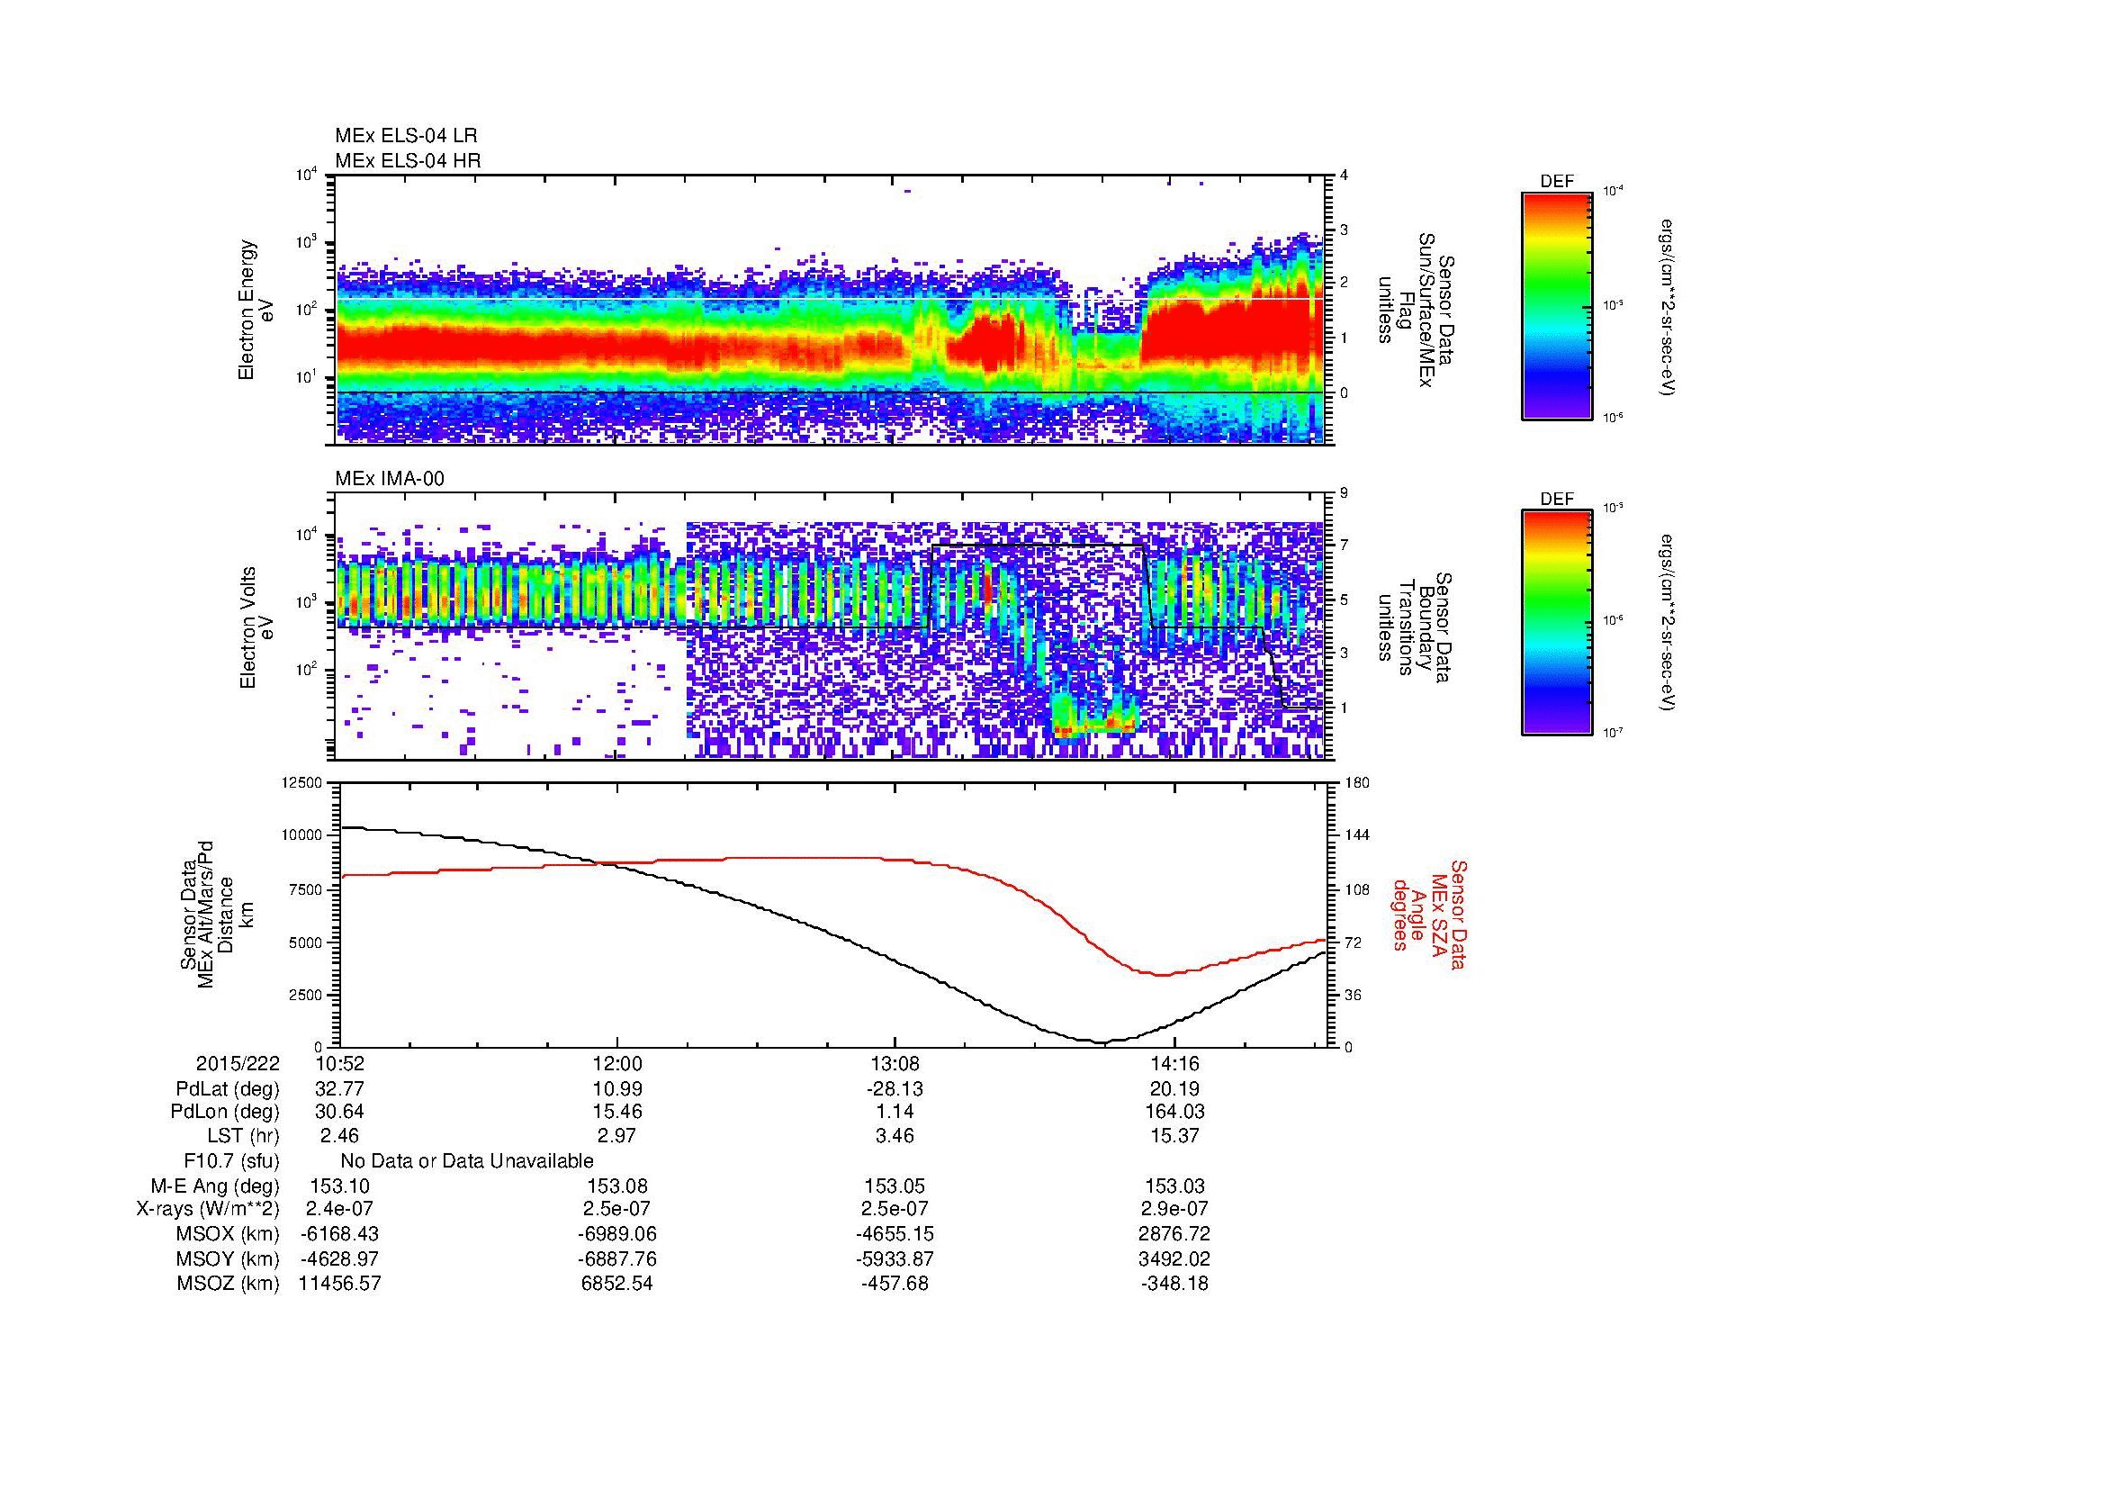Click the 'MEx Alt/Mars/Pd Distance km' axis label
Viewport: 2105px width, 1488px height.
(215, 915)
